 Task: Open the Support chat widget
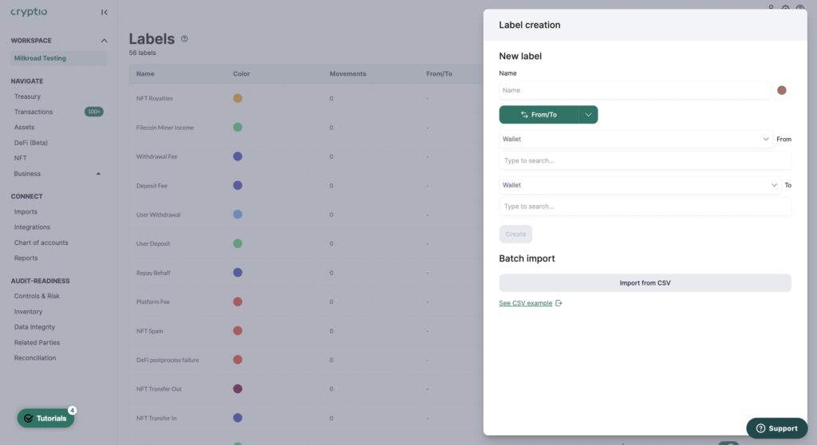776,428
